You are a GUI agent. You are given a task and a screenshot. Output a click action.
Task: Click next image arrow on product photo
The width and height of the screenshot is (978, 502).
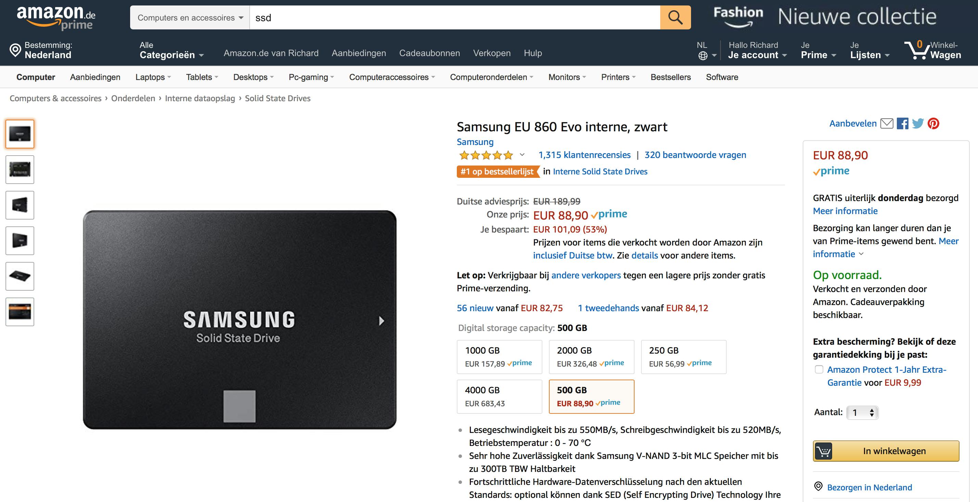pyautogui.click(x=381, y=321)
